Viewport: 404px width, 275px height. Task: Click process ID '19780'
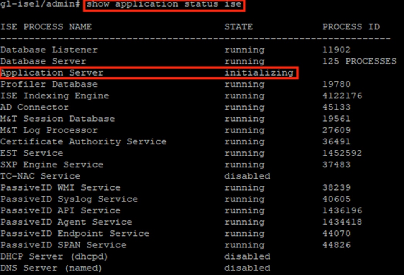click(x=337, y=84)
